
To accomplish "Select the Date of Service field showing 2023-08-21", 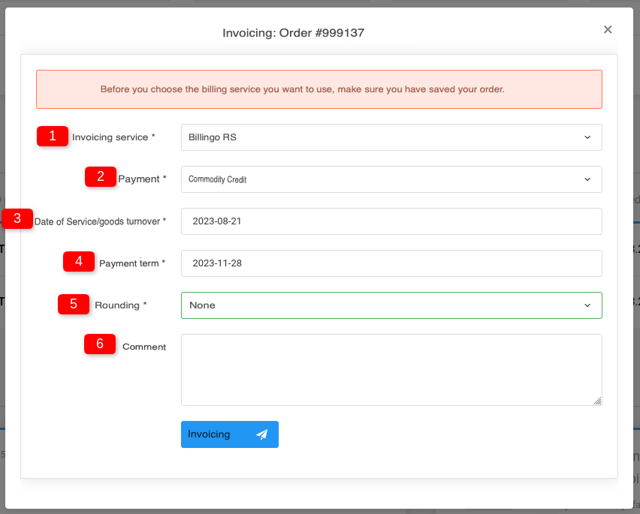I will [x=391, y=221].
